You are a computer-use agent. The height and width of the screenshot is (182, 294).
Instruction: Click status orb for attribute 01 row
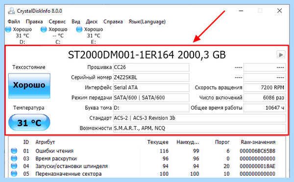point(14,151)
